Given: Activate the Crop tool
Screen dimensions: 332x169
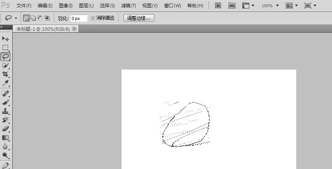Looking at the screenshot, I should click(5, 74).
